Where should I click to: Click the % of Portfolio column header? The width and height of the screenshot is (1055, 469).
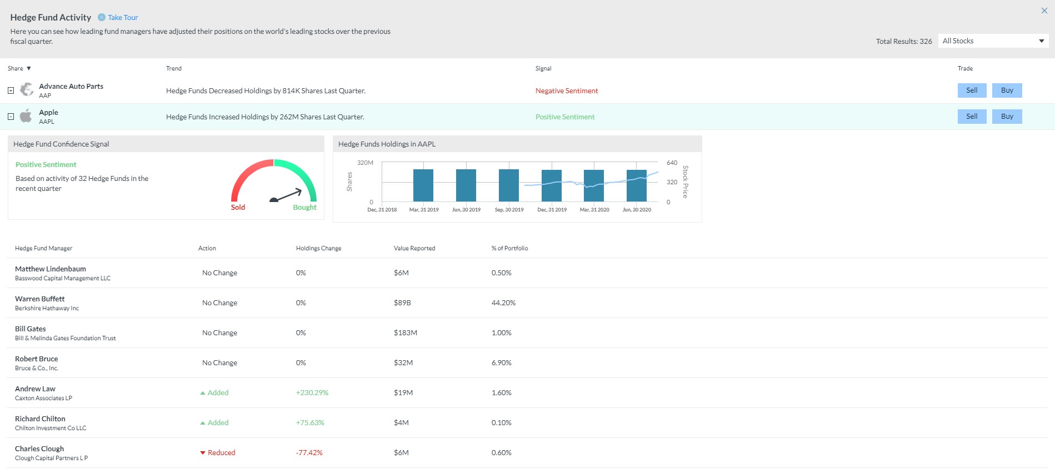point(509,248)
